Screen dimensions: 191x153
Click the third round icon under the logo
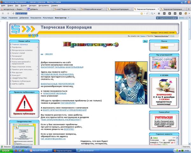click(37, 35)
